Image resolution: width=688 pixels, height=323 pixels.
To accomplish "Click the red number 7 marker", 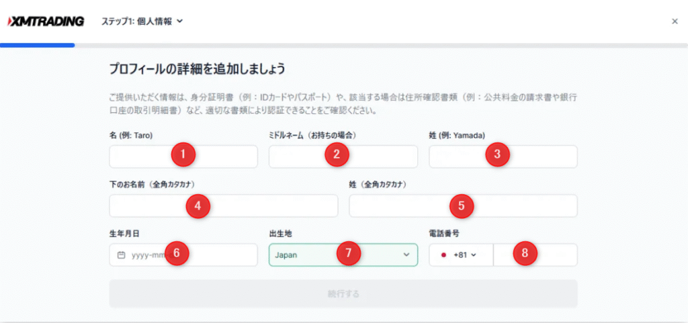I will (349, 254).
